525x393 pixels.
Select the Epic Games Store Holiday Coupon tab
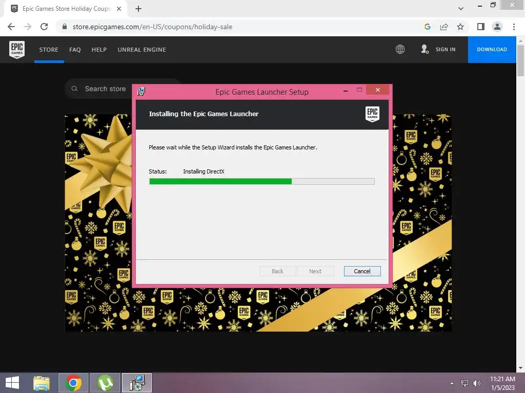[66, 9]
